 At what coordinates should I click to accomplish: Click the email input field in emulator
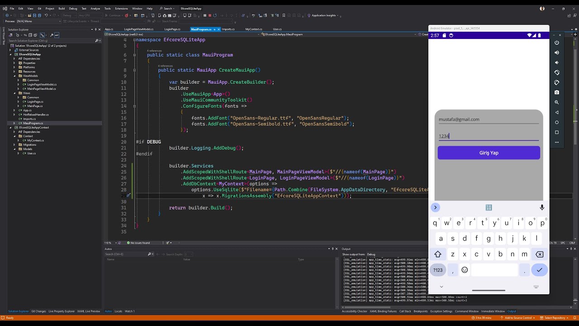(489, 120)
